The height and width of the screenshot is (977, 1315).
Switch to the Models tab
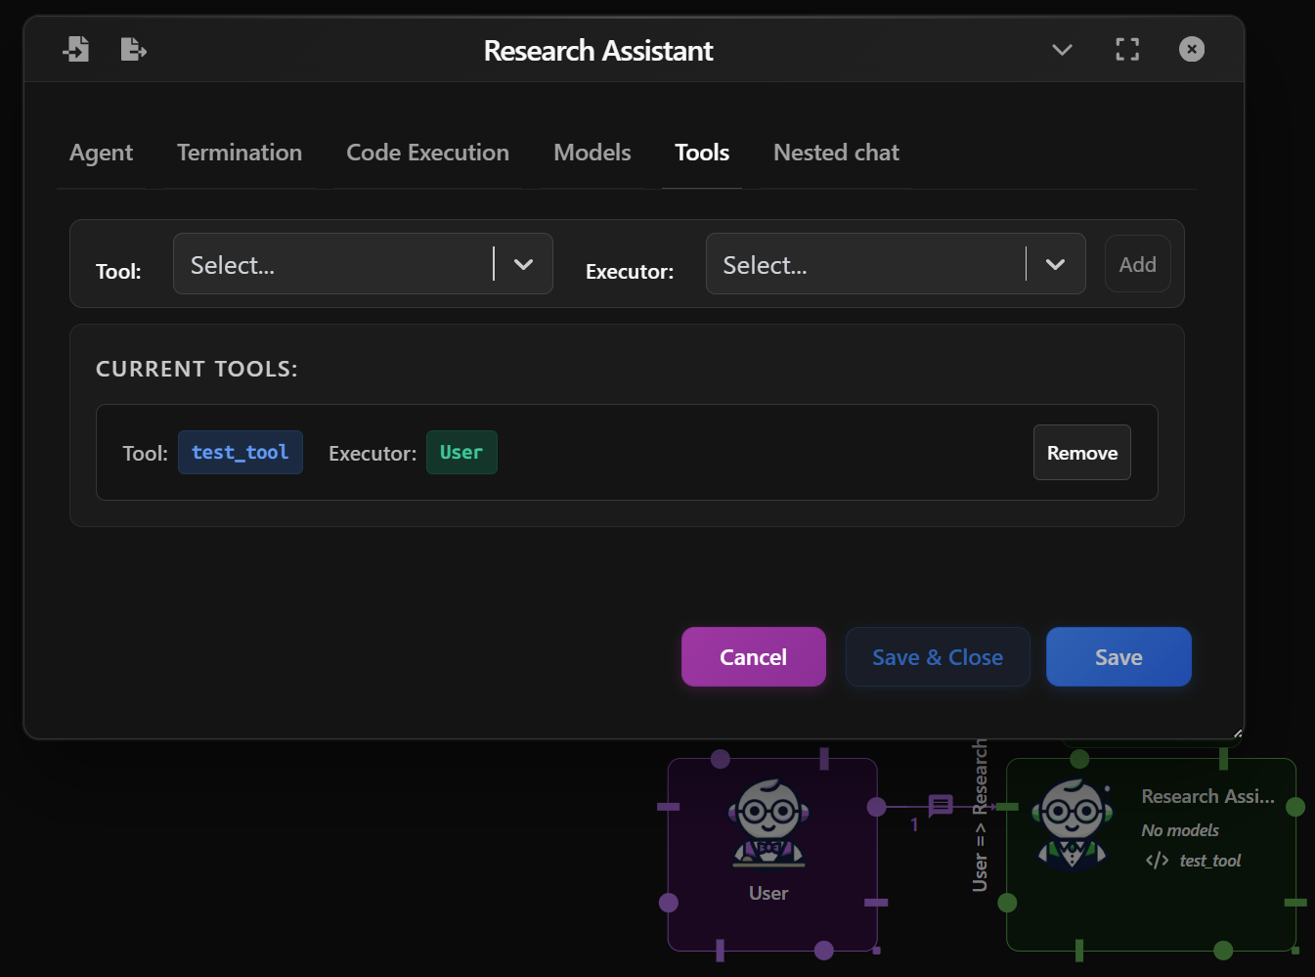(592, 153)
